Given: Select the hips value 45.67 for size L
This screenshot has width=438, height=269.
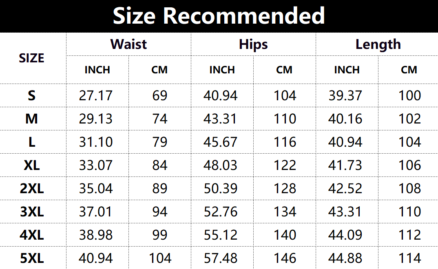Looking at the screenshot, I should tap(220, 142).
